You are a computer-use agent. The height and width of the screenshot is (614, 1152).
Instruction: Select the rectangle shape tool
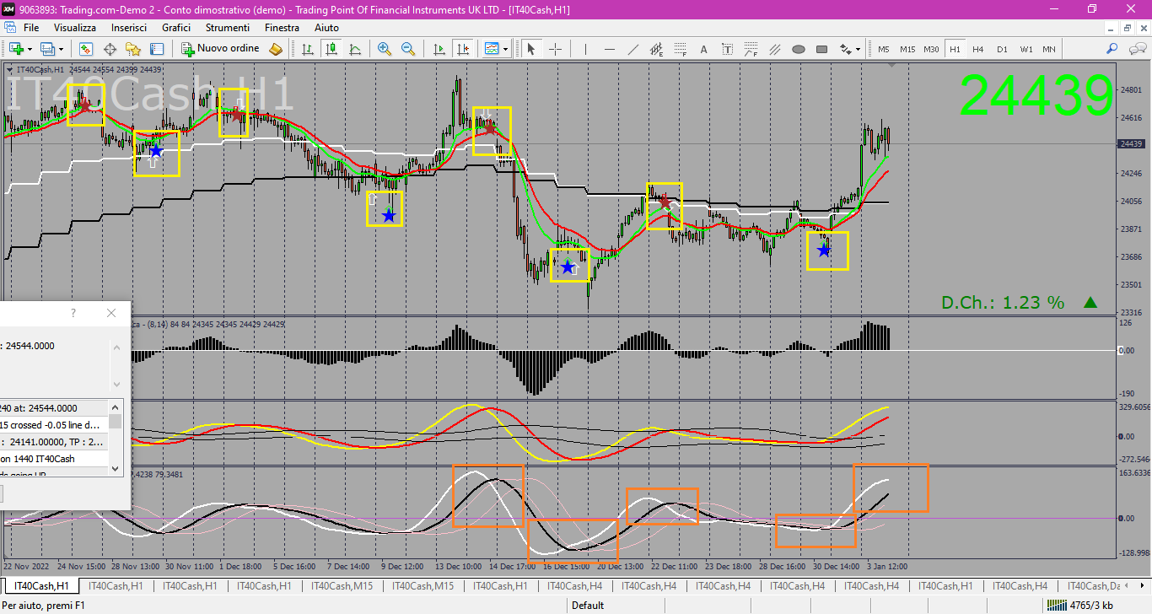(821, 49)
